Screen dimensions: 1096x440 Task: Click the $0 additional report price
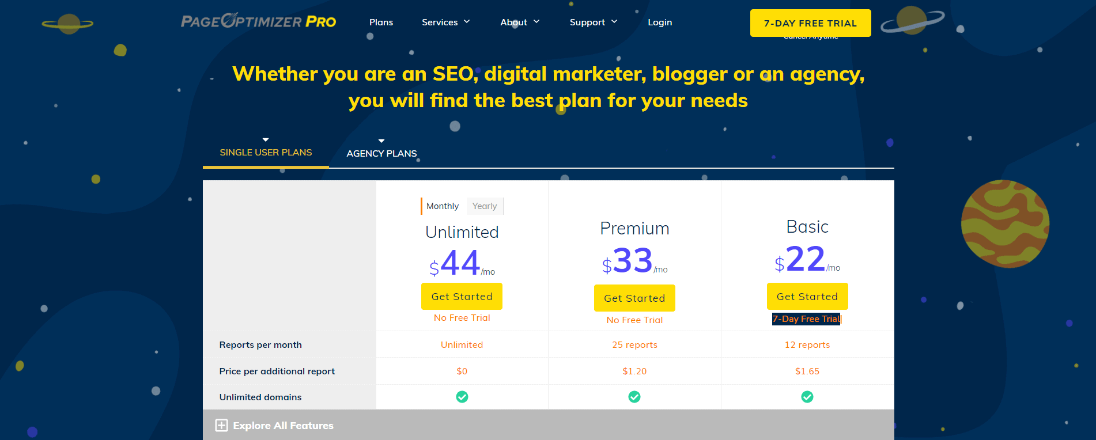point(462,371)
